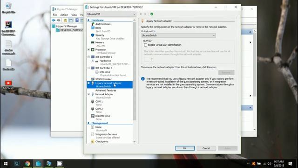298x168 pixels.
Task: Click Forward arrow in Hyper-V Manager toolbar
Action: point(59,20)
